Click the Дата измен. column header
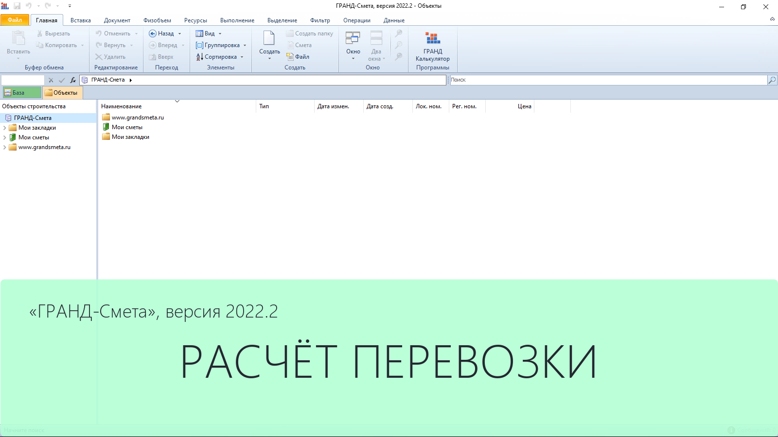This screenshot has width=778, height=437. click(x=339, y=106)
